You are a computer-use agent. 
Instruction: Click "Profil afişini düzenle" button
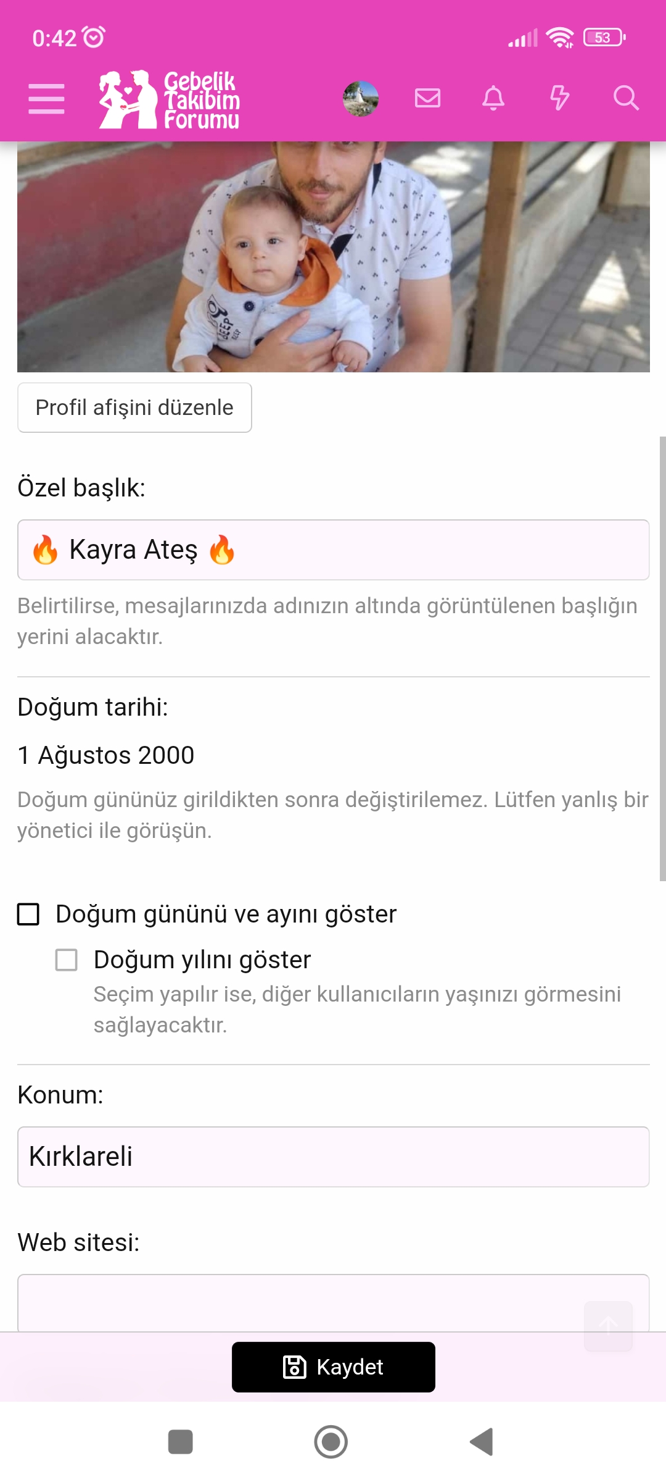(134, 408)
